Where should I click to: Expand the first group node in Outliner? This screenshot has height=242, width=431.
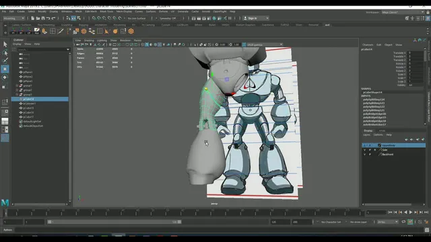[x=17, y=85]
